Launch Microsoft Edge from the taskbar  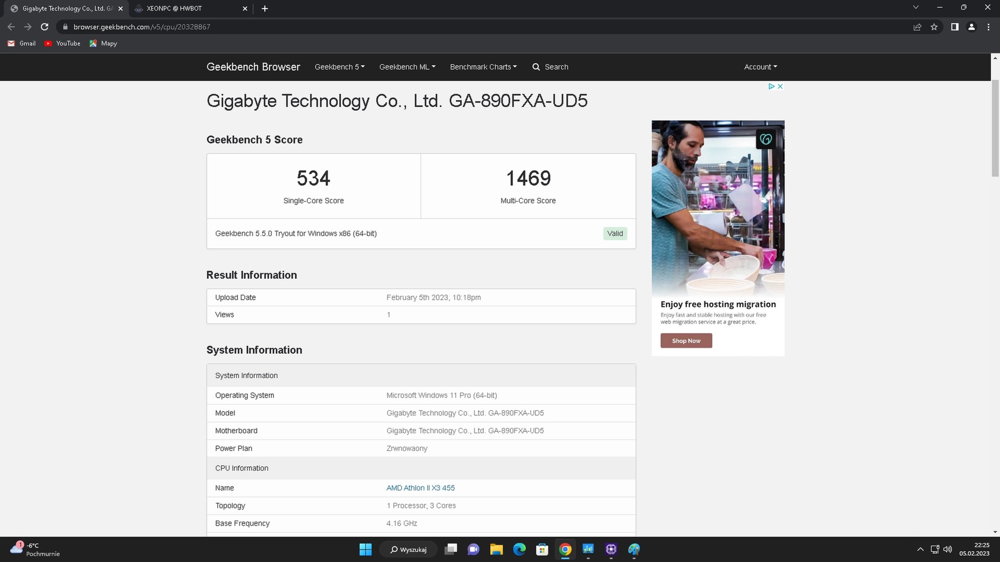pyautogui.click(x=519, y=550)
